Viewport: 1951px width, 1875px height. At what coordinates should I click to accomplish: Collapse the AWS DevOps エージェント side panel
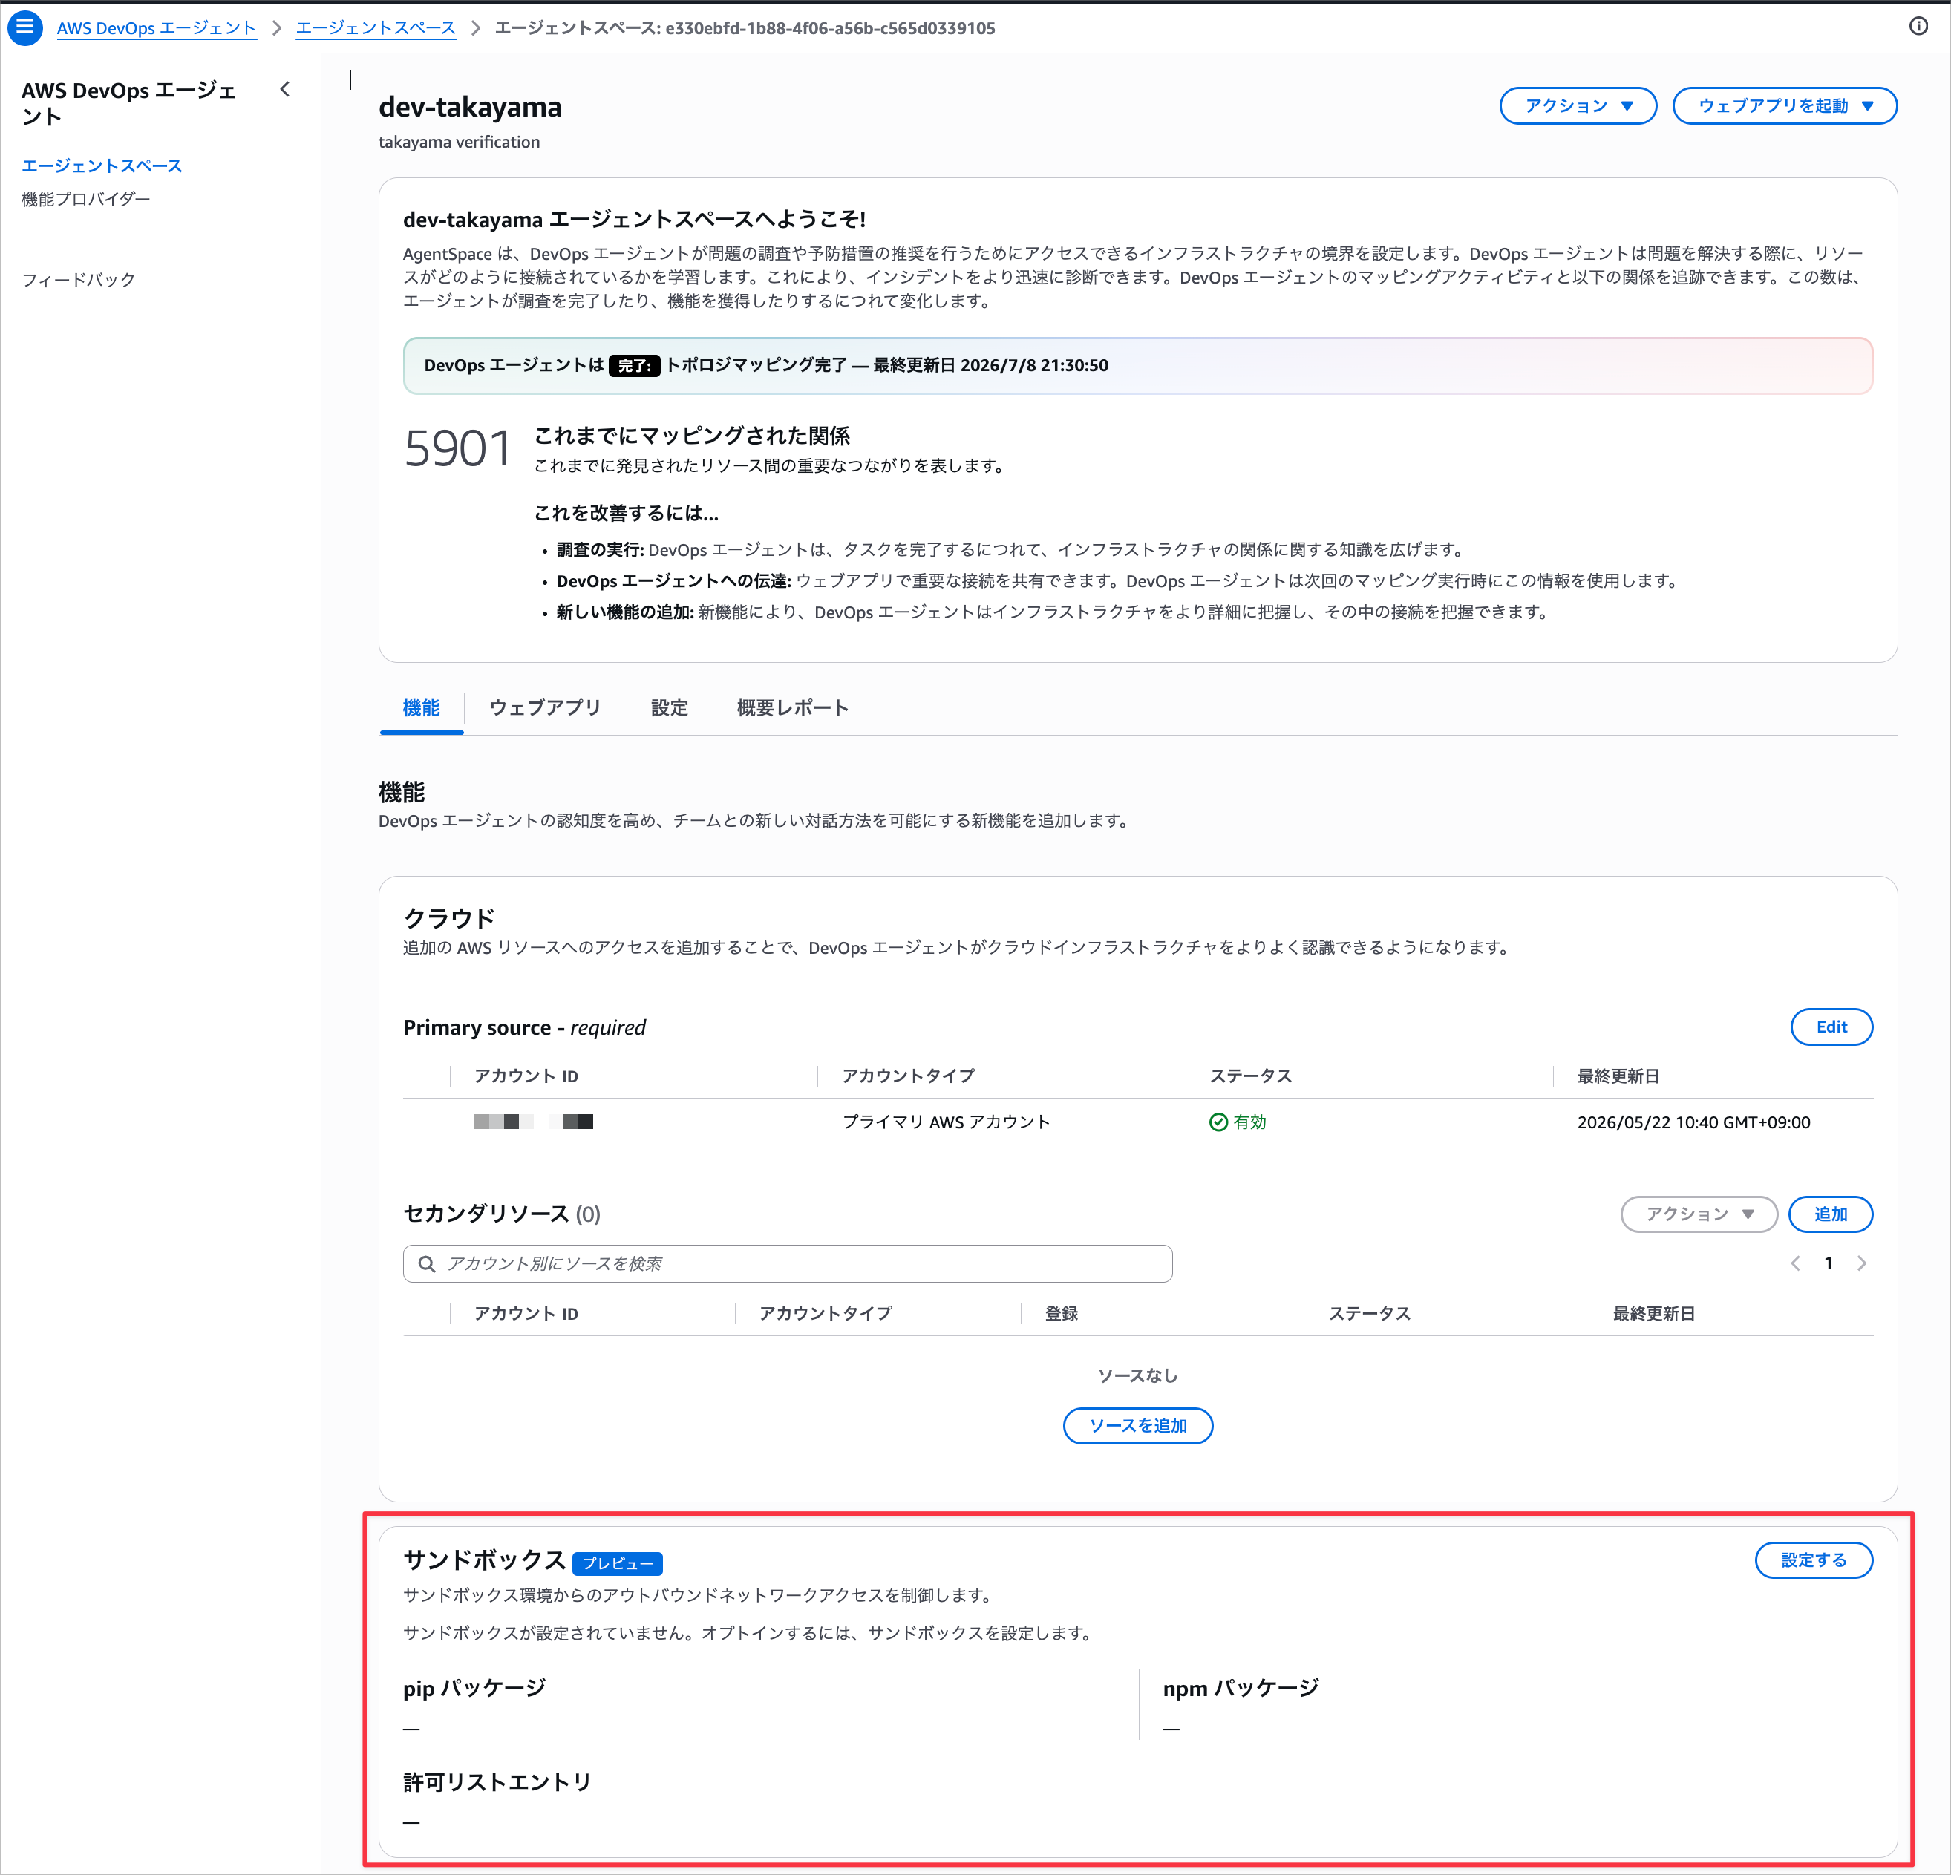pos(284,90)
